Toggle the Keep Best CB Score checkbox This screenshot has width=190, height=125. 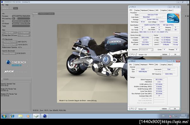coord(3,35)
